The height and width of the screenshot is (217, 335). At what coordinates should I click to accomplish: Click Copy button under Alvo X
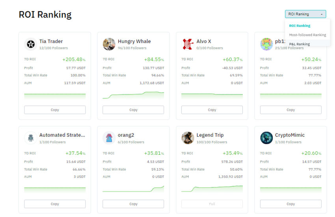point(212,110)
